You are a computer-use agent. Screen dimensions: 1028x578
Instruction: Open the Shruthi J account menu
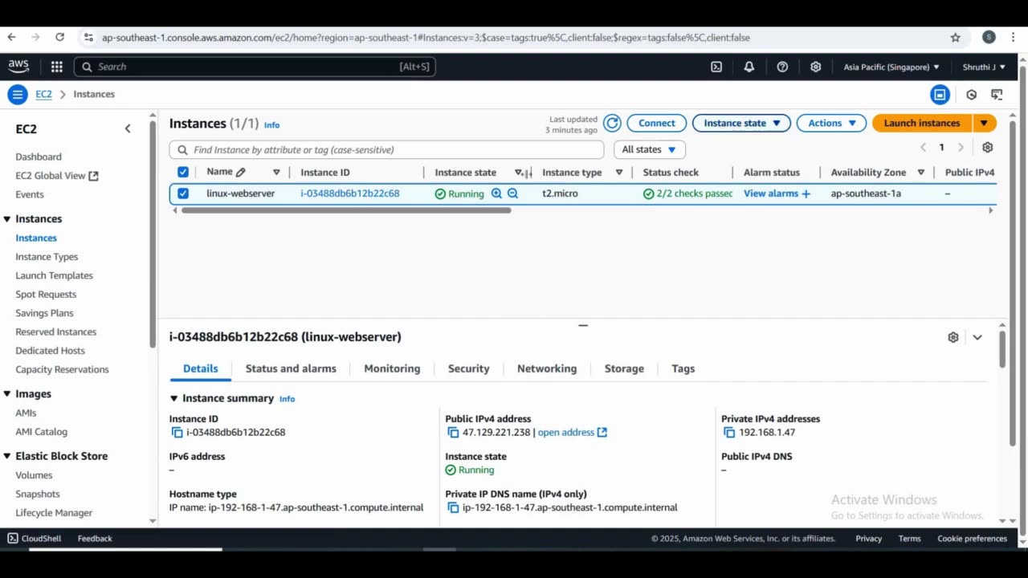tap(984, 67)
